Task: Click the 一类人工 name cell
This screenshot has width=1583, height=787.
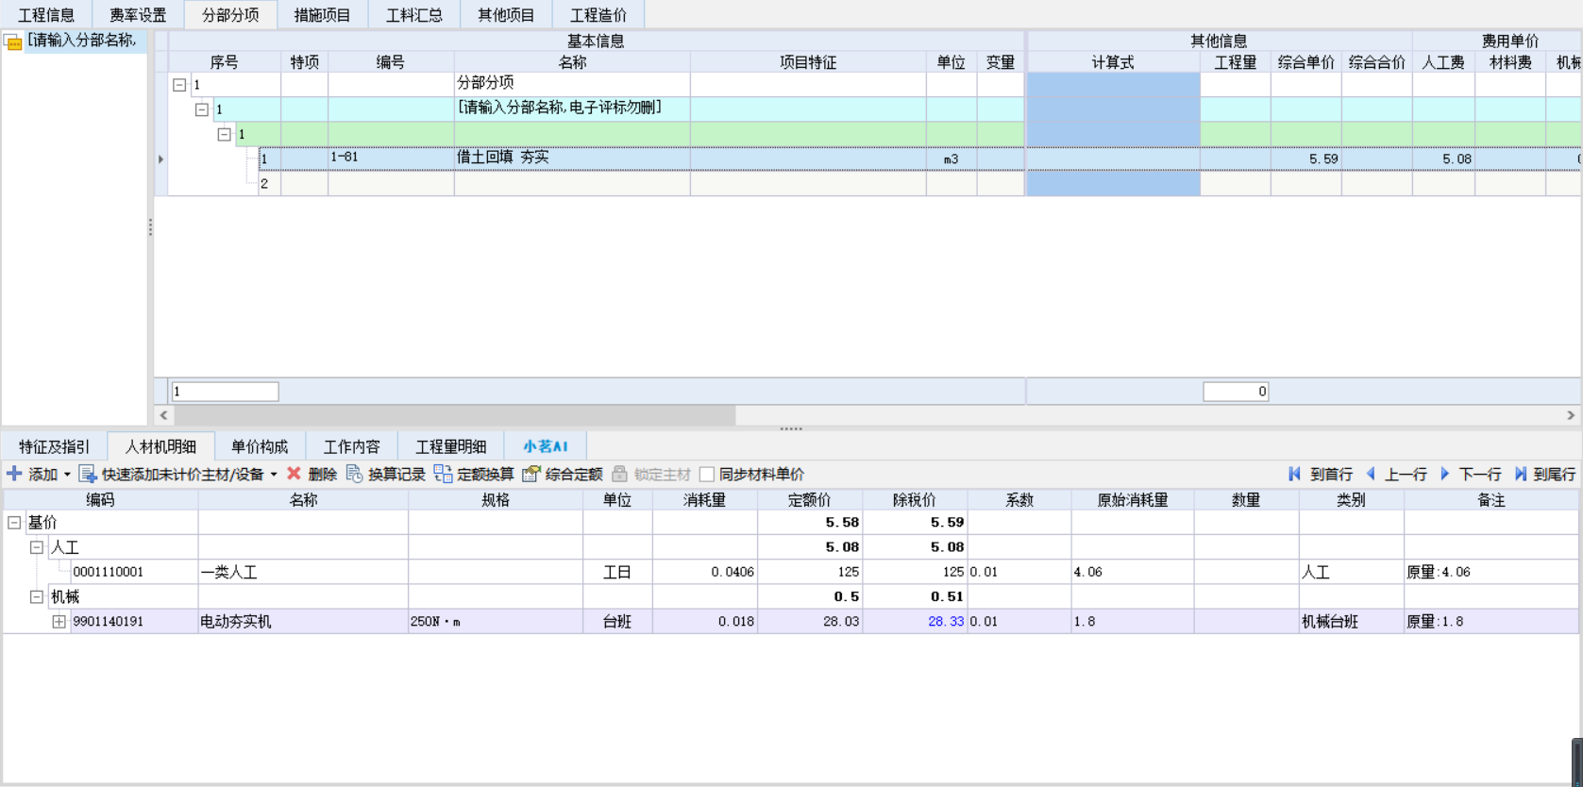Action: pos(303,572)
